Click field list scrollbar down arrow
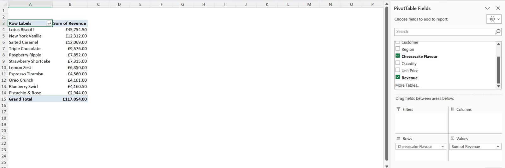 [499, 86]
